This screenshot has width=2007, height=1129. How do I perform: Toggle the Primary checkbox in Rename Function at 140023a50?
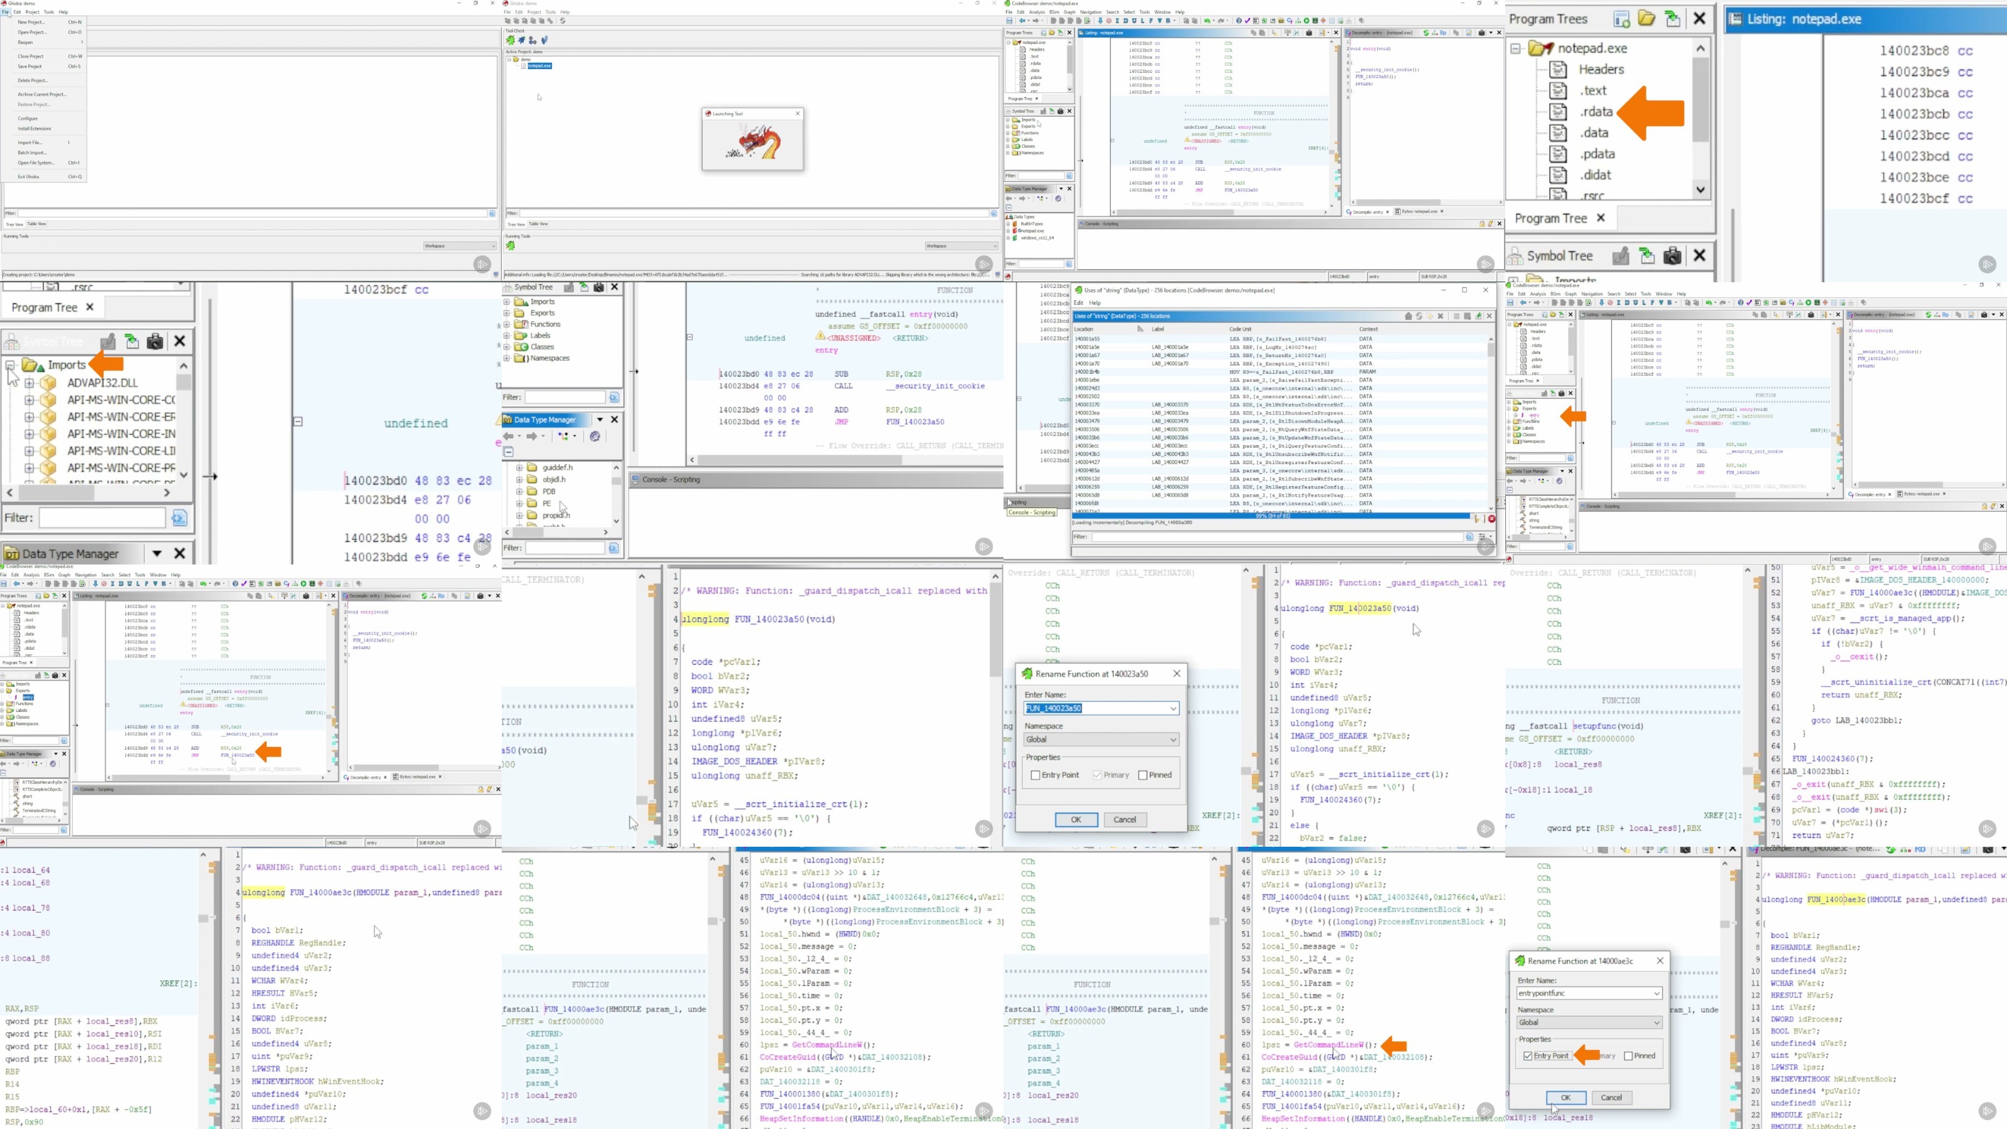(1098, 775)
